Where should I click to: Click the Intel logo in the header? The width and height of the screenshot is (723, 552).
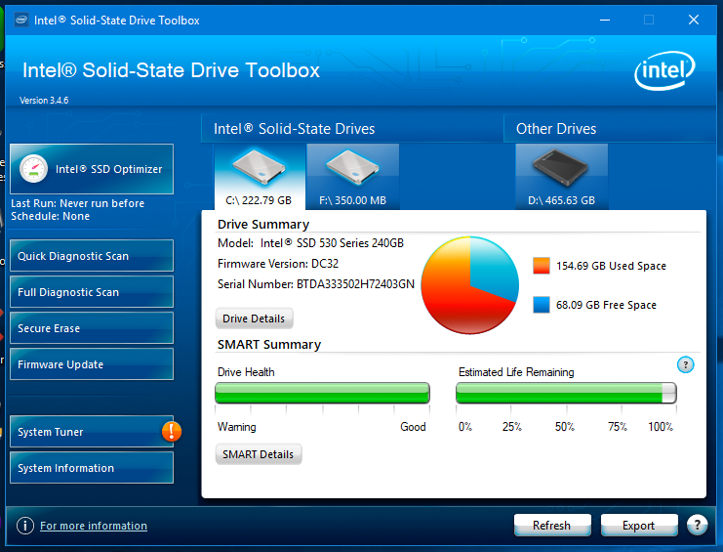click(664, 70)
